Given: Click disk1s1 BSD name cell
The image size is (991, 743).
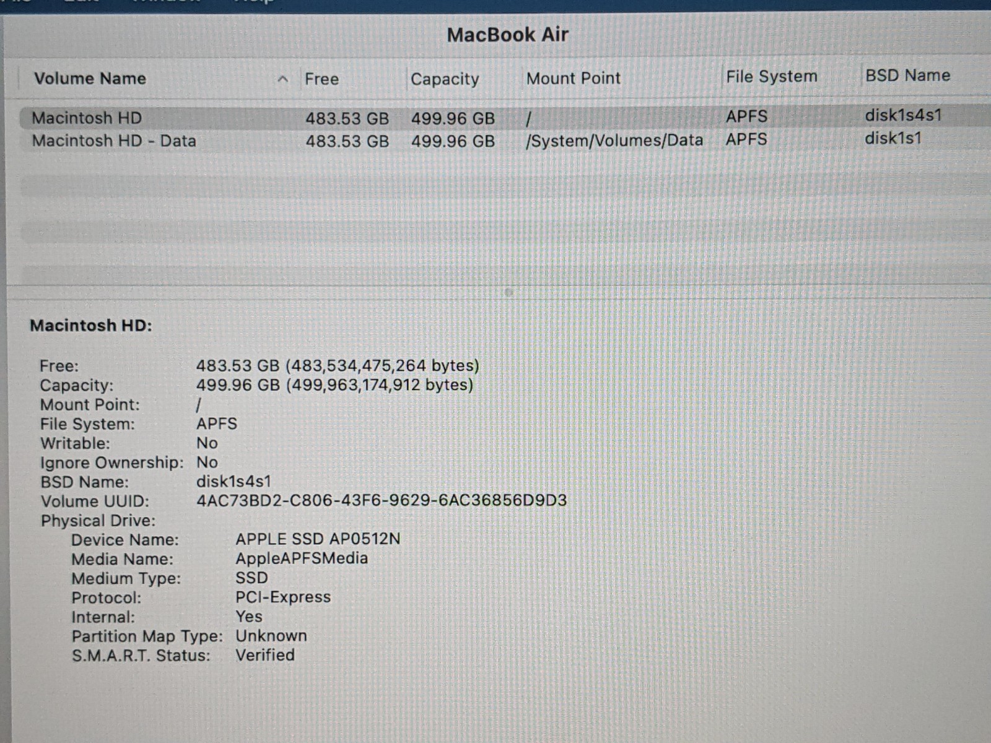Looking at the screenshot, I should (x=893, y=138).
